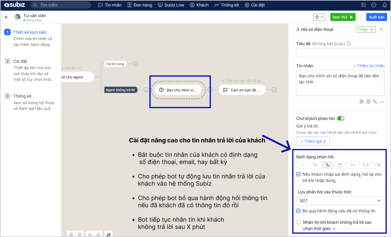Toggle the Chờ khách phản hồi switch

tap(341, 118)
